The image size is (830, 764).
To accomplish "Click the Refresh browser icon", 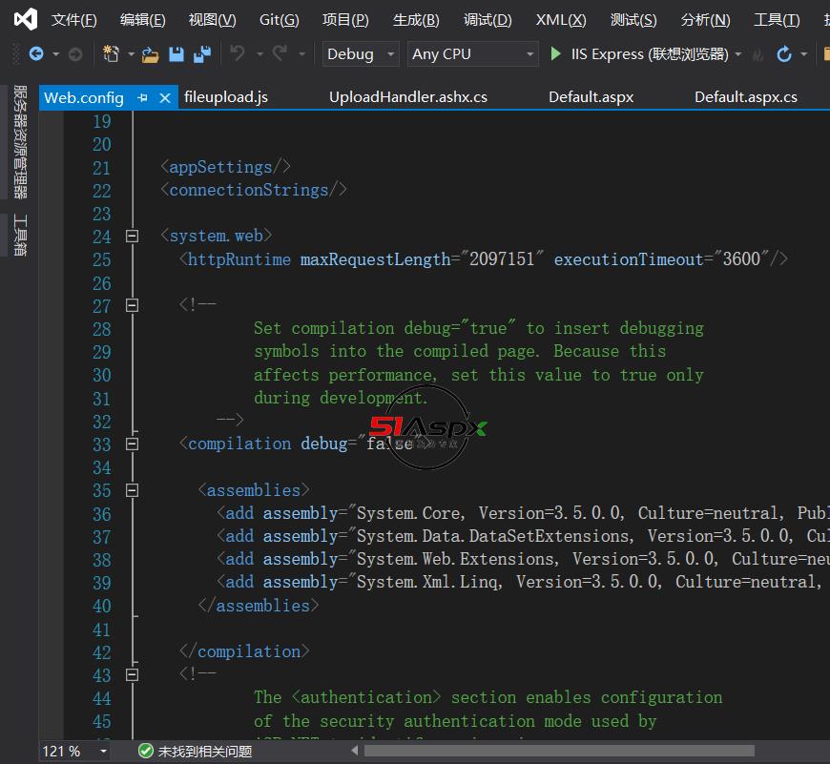I will pos(784,54).
